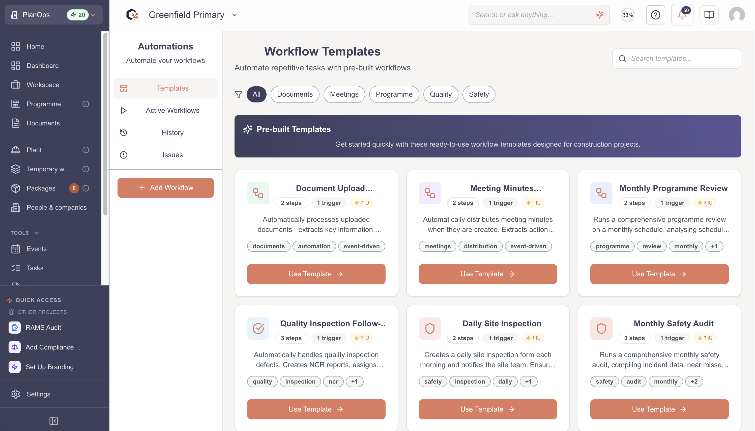Image resolution: width=755 pixels, height=431 pixels.
Task: Use Monthly Safety Audit template
Action: pyautogui.click(x=659, y=409)
